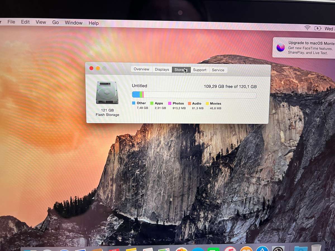This screenshot has width=335, height=251.
Task: Click the battery icon in the menu bar
Action: pyautogui.click(x=318, y=28)
